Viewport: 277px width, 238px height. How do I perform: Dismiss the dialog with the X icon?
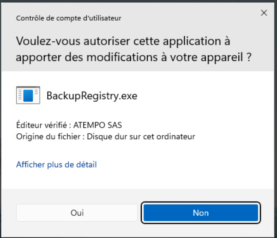coord(264,13)
